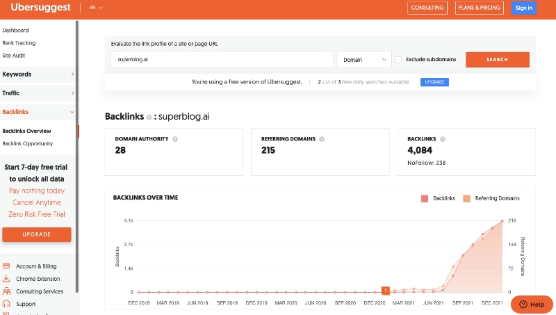The height and width of the screenshot is (315, 556).
Task: Click the Sign in button
Action: coord(524,8)
